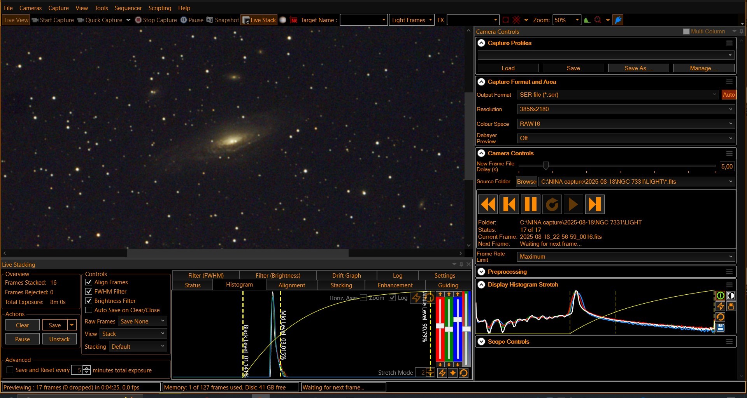Click the Unstack button
This screenshot has height=398, width=747.
pos(59,339)
